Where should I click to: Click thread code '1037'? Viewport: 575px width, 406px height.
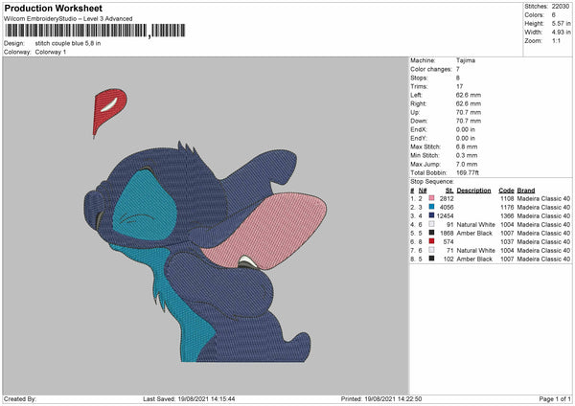[507, 241]
